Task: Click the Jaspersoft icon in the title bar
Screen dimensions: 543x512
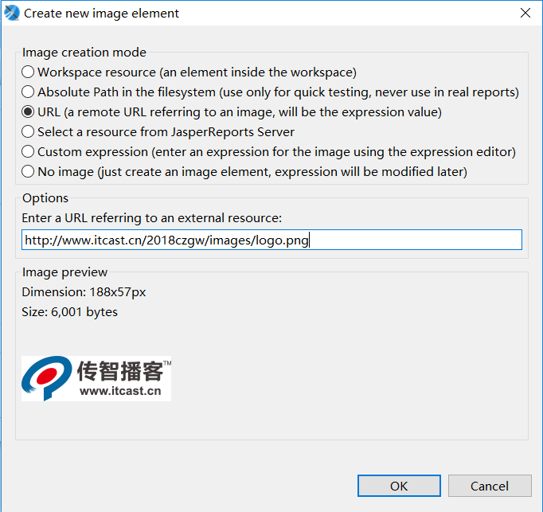Action: click(11, 13)
